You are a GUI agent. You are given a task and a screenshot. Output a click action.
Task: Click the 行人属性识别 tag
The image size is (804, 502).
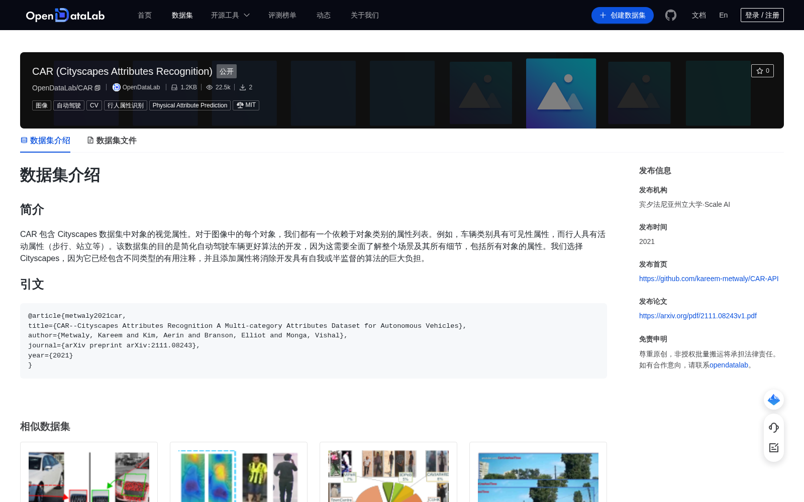(126, 105)
